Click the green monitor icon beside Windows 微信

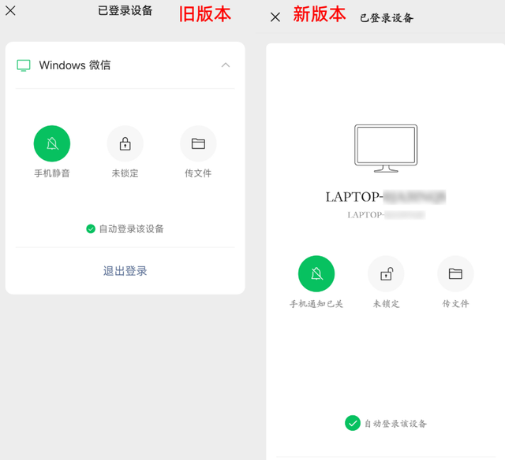24,65
